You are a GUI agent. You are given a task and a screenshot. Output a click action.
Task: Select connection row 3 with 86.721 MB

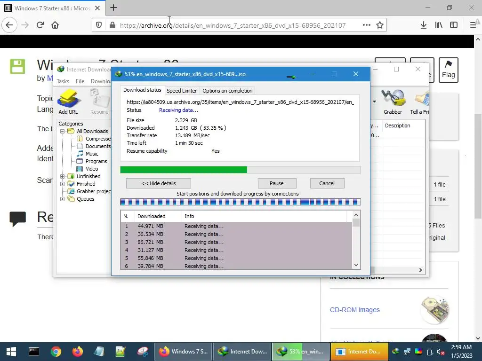pyautogui.click(x=236, y=242)
